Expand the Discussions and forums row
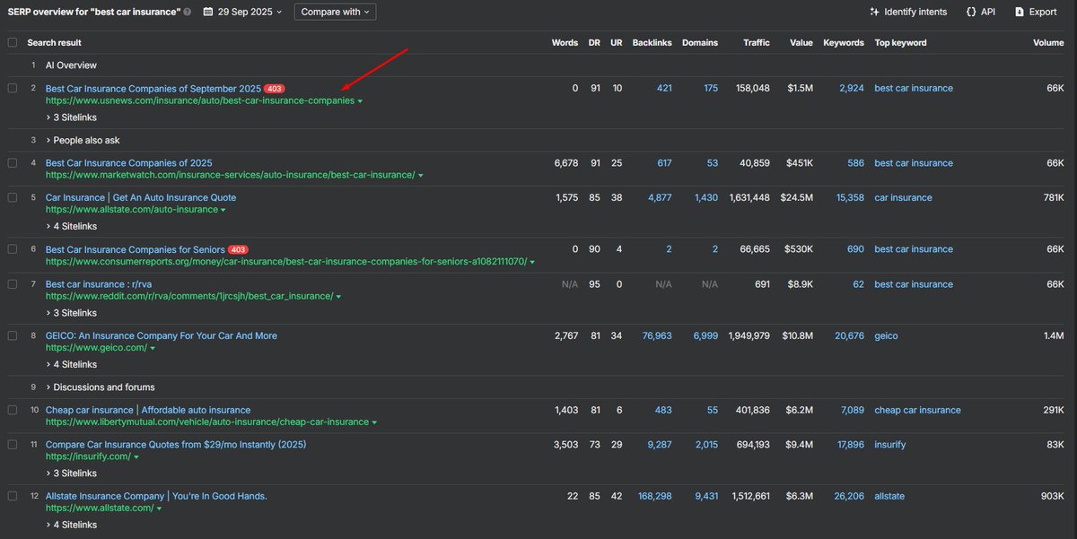1077x539 pixels. click(100, 387)
